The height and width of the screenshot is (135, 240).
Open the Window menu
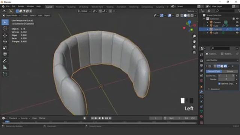[x=30, y=6]
